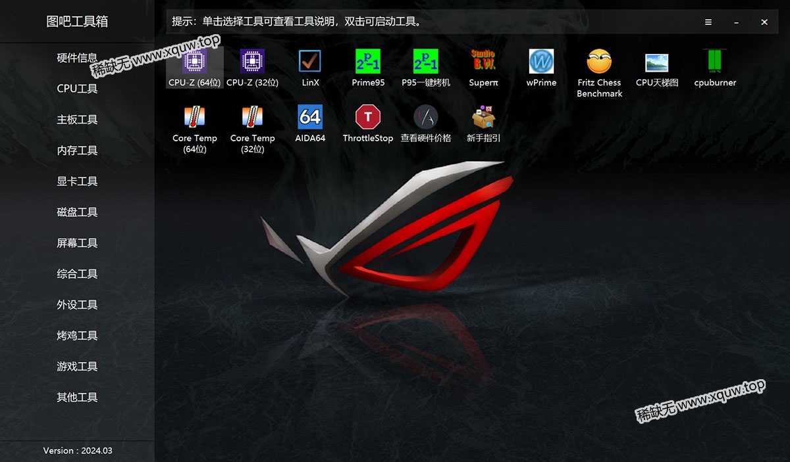Select the 烤鸡工具 category
This screenshot has height=462, width=790.
coord(77,336)
